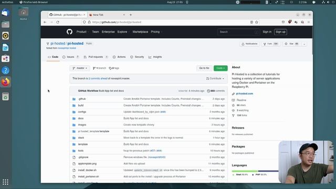Image resolution: width=336 pixels, height=189 pixels.
Task: Open document writer icon in dock
Action: [x=6, y=47]
